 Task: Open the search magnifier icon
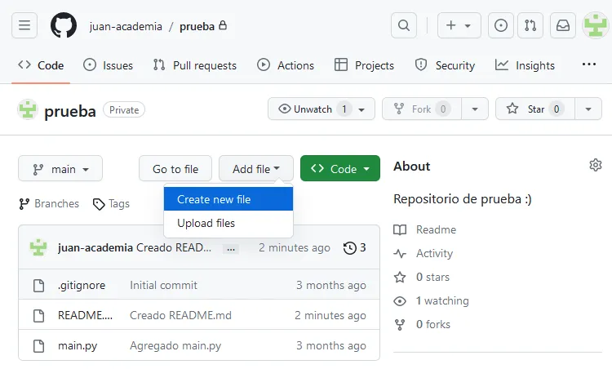403,26
